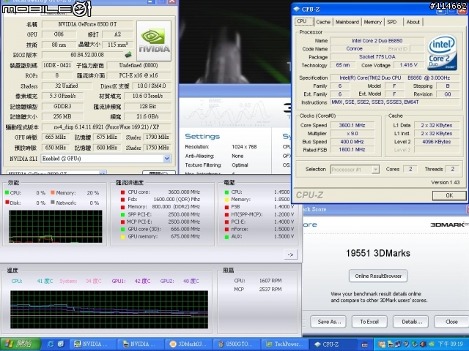Click the red Fsb clock indicator
This screenshot has height=351, width=469.
[x=122, y=200]
